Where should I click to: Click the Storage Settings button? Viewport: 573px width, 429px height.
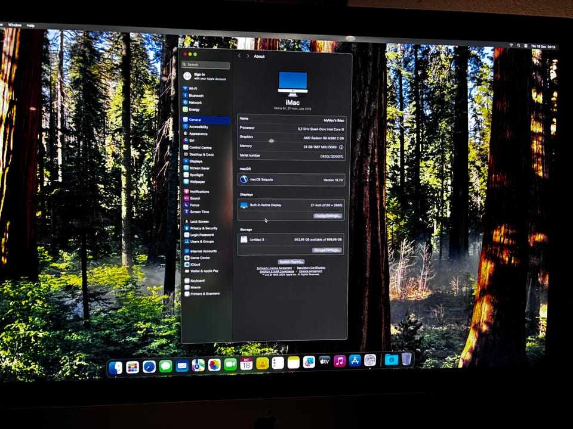click(x=327, y=250)
